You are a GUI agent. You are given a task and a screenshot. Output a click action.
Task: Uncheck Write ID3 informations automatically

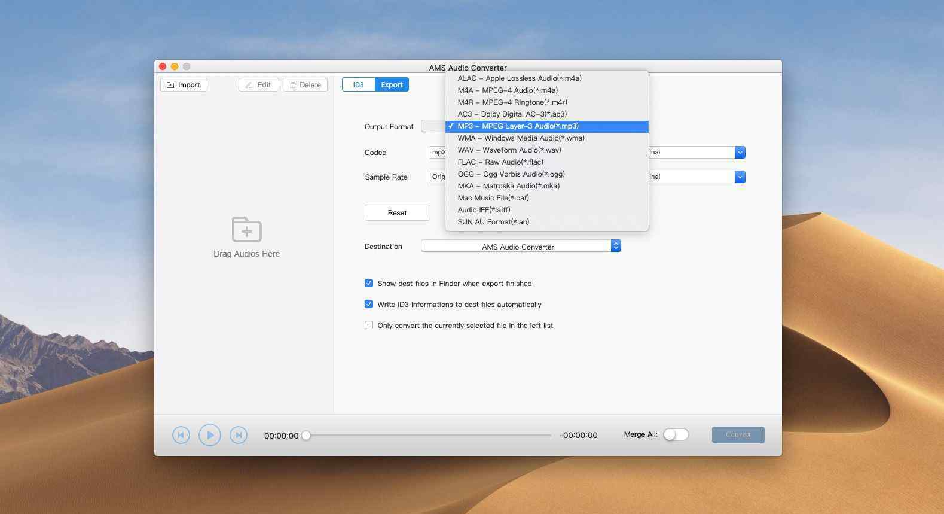tap(369, 304)
